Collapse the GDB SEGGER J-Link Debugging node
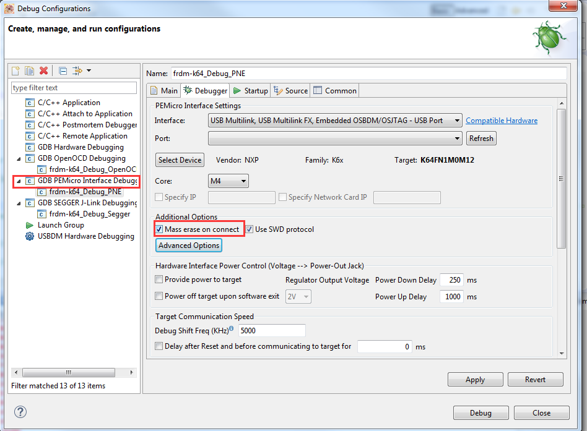The width and height of the screenshot is (587, 431). coord(19,203)
